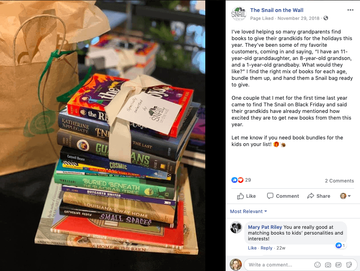Open the emoji picker in comment box
This screenshot has height=271, width=360.
click(317, 265)
